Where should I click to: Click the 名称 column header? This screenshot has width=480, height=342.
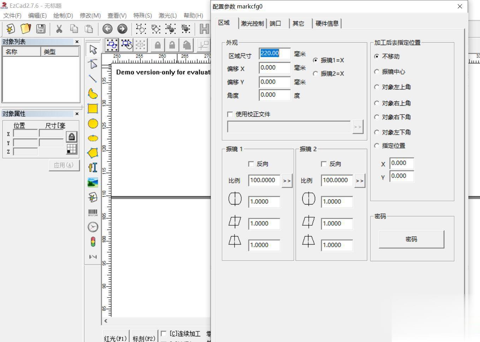coord(22,51)
